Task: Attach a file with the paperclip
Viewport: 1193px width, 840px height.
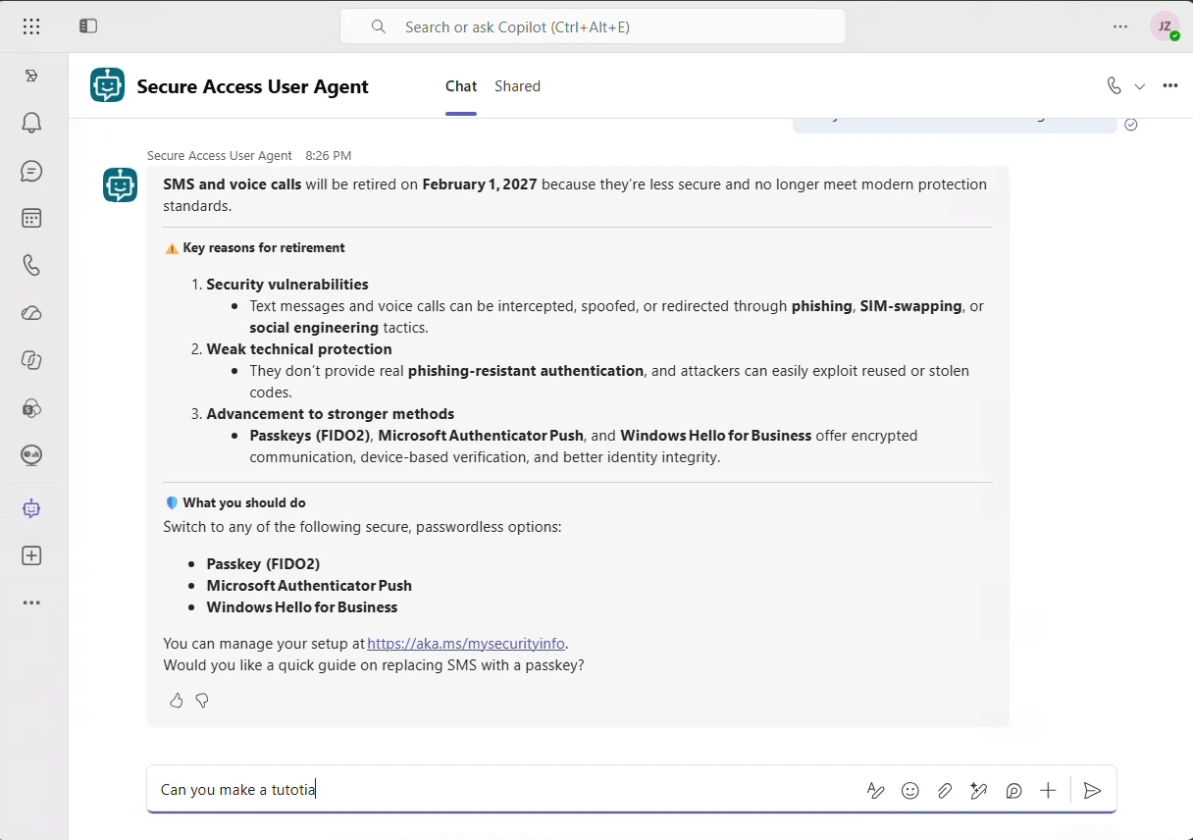Action: [x=945, y=791]
